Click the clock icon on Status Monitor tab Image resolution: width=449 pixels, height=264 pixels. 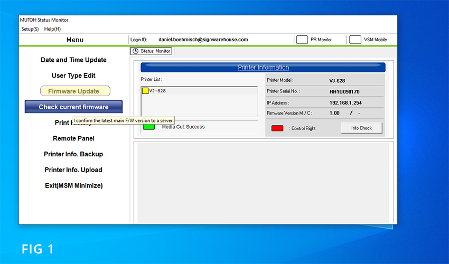135,51
